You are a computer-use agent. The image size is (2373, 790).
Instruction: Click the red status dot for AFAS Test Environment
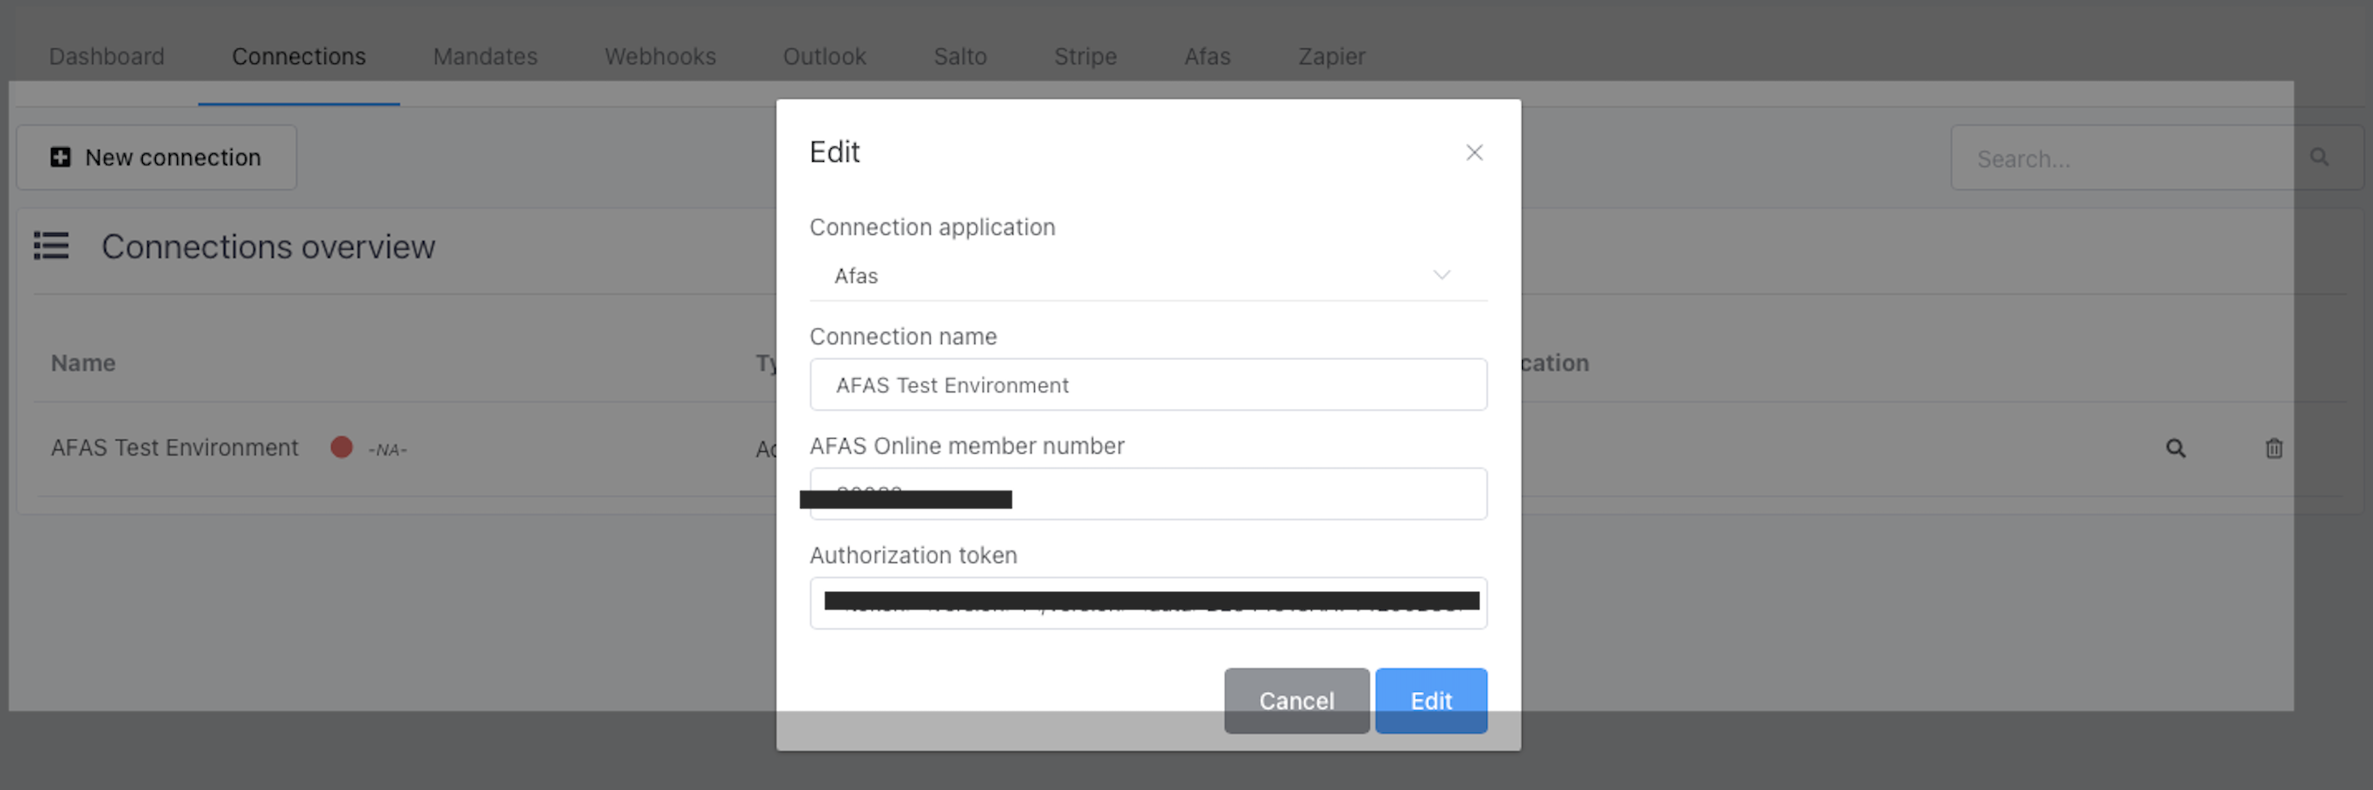click(341, 447)
